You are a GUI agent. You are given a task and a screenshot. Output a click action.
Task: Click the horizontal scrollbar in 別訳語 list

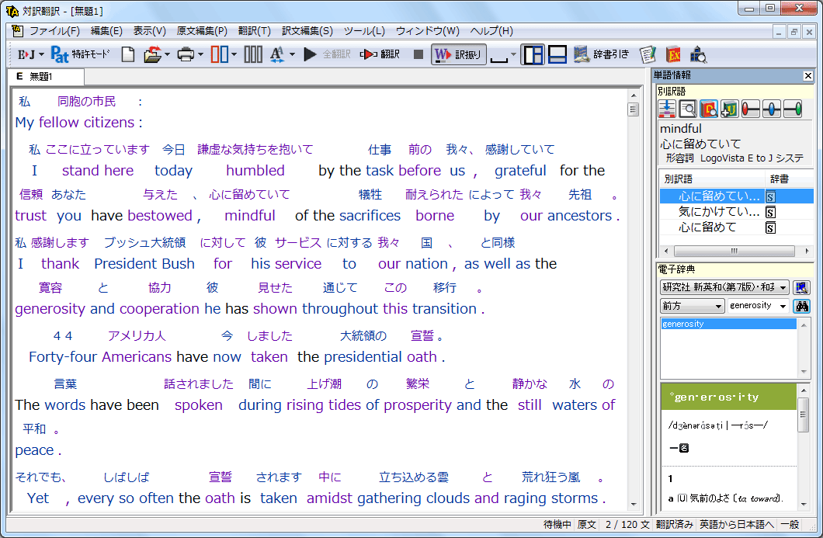pos(730,251)
